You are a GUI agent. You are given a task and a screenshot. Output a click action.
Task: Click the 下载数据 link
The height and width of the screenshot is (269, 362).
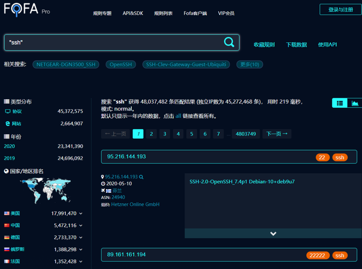click(297, 45)
